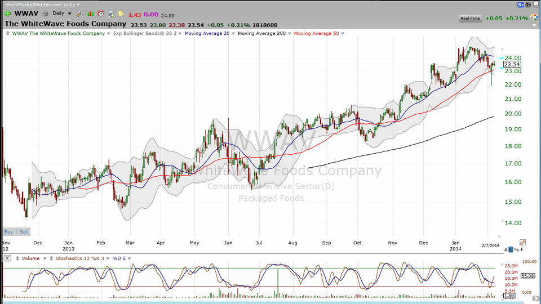Open the drawing pencil icon near date axis

tap(522, 243)
